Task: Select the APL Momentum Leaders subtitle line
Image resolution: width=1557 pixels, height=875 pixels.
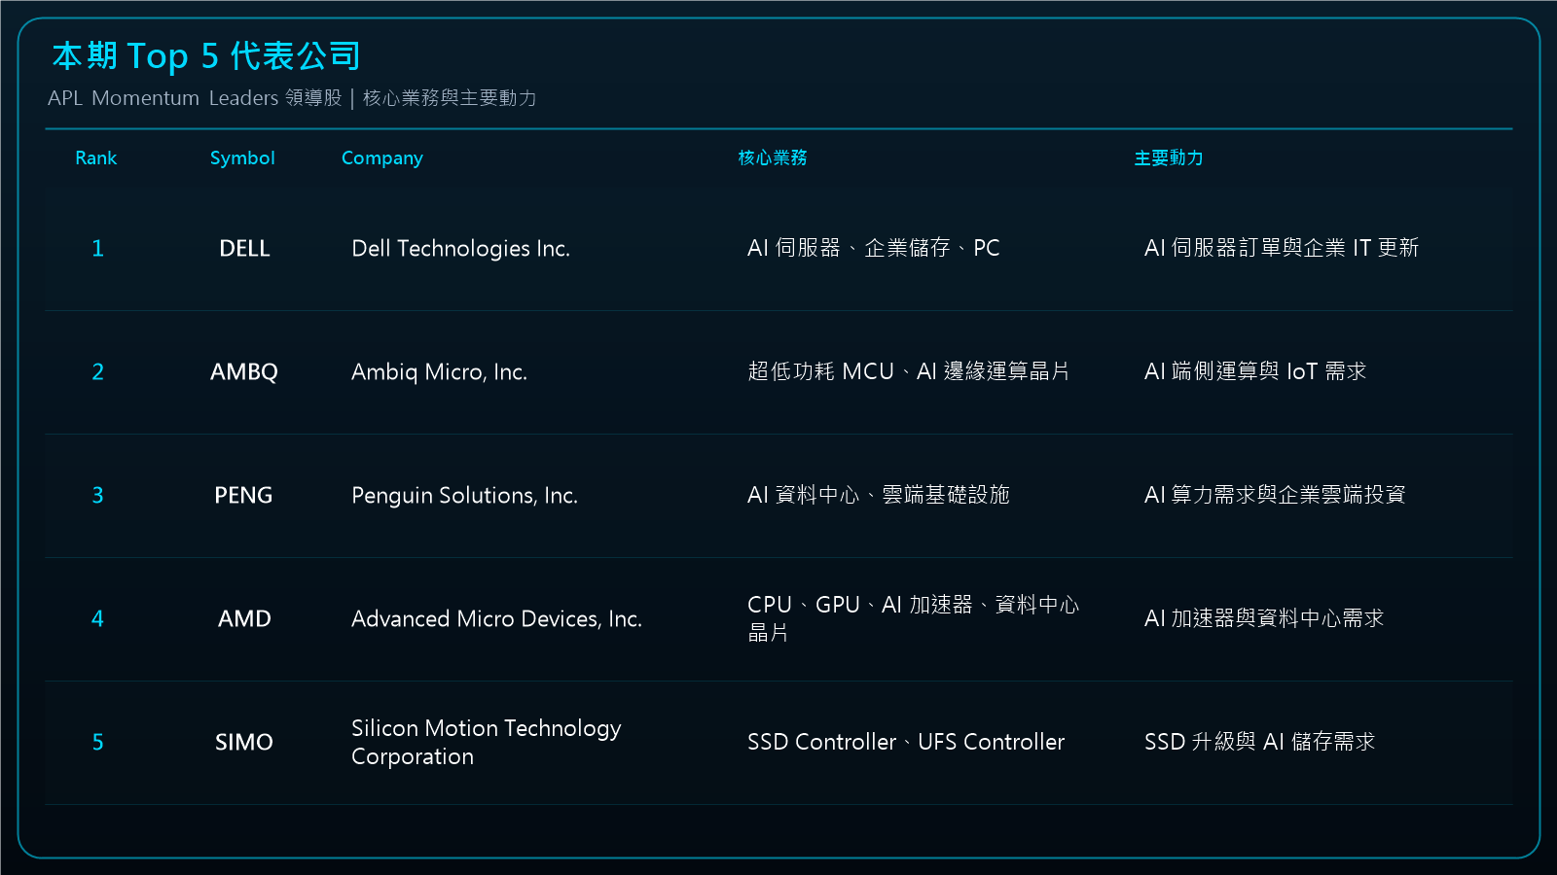Action: pyautogui.click(x=292, y=98)
